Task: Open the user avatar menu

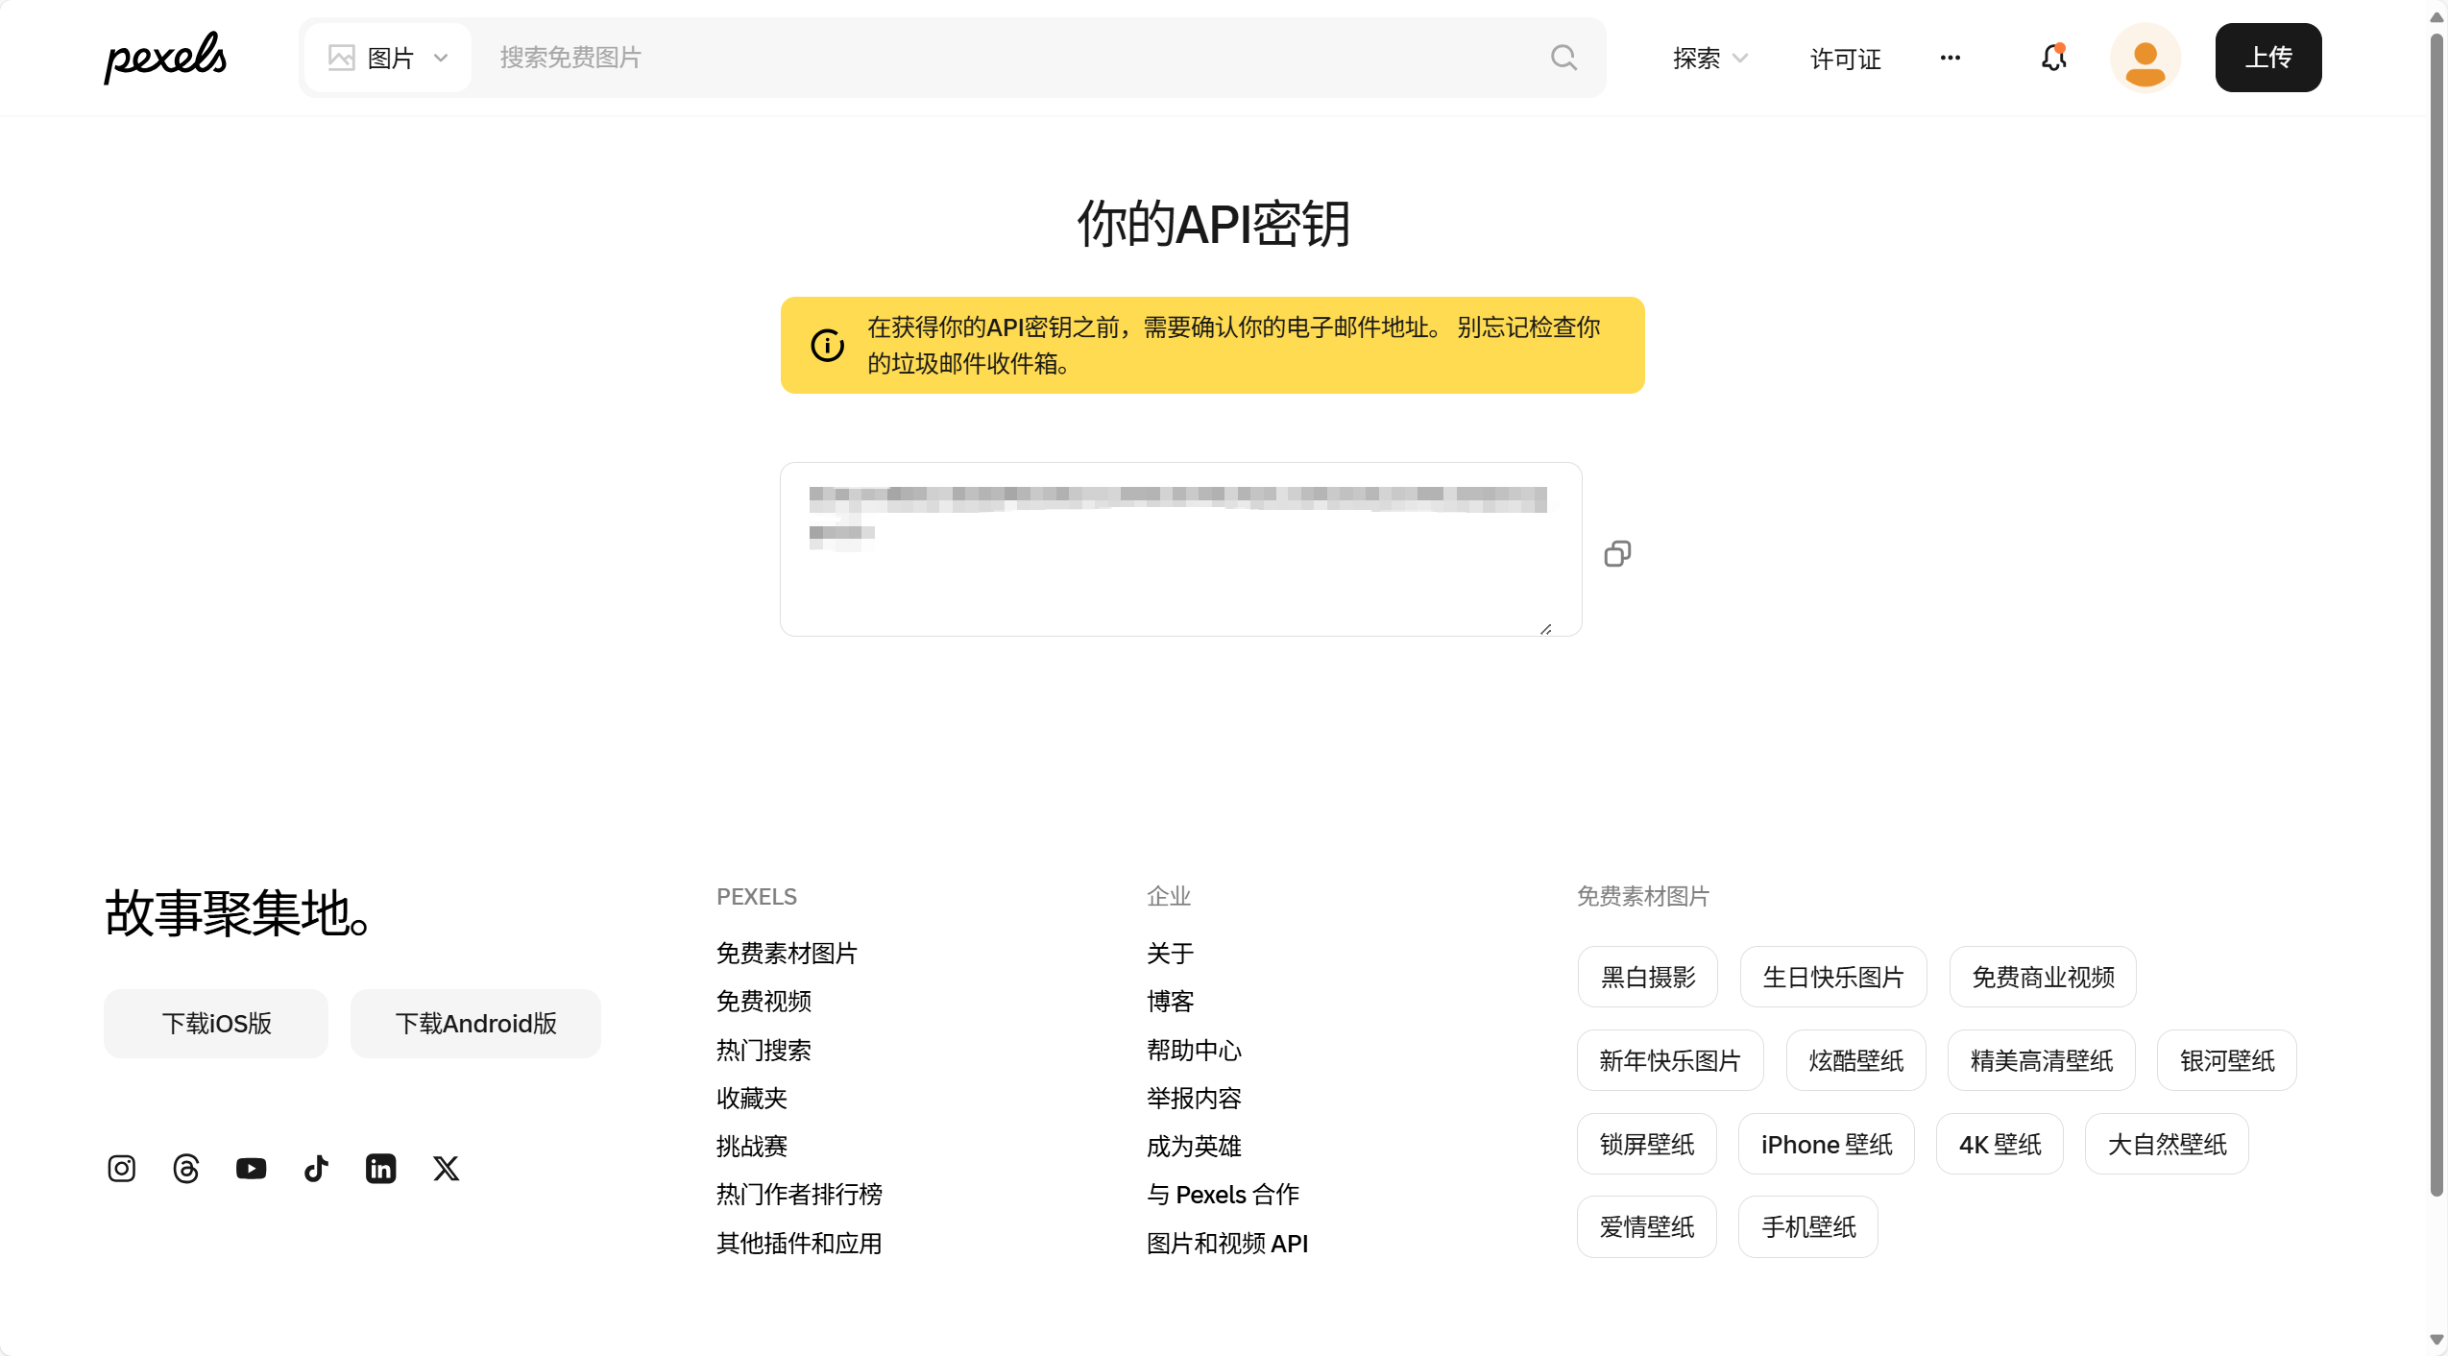Action: coord(2145,58)
